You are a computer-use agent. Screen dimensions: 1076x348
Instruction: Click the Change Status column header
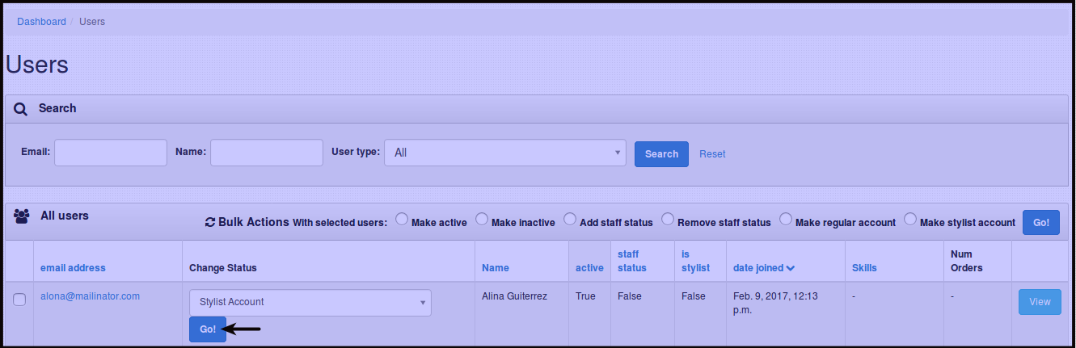(223, 268)
